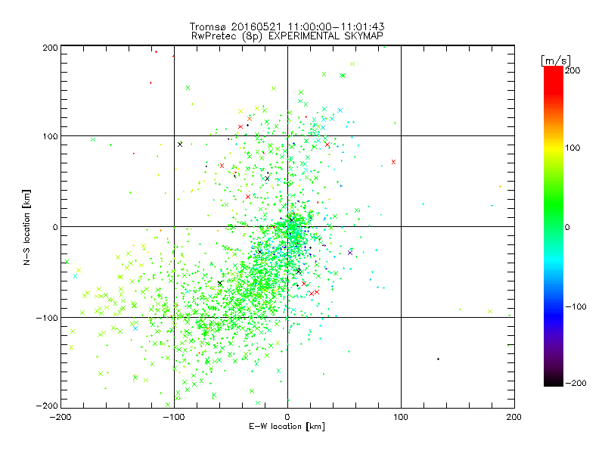Click the x-axis tick label '-100'
This screenshot has height=454, width=605.
click(174, 417)
